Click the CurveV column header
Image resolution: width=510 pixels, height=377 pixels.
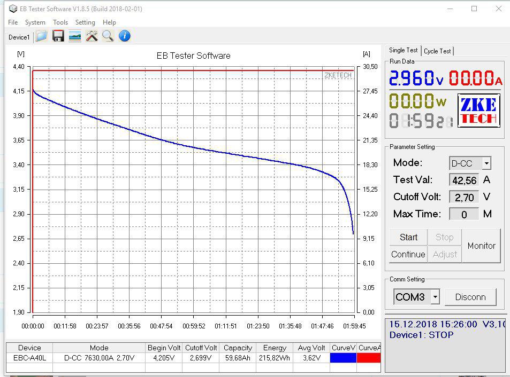click(343, 348)
